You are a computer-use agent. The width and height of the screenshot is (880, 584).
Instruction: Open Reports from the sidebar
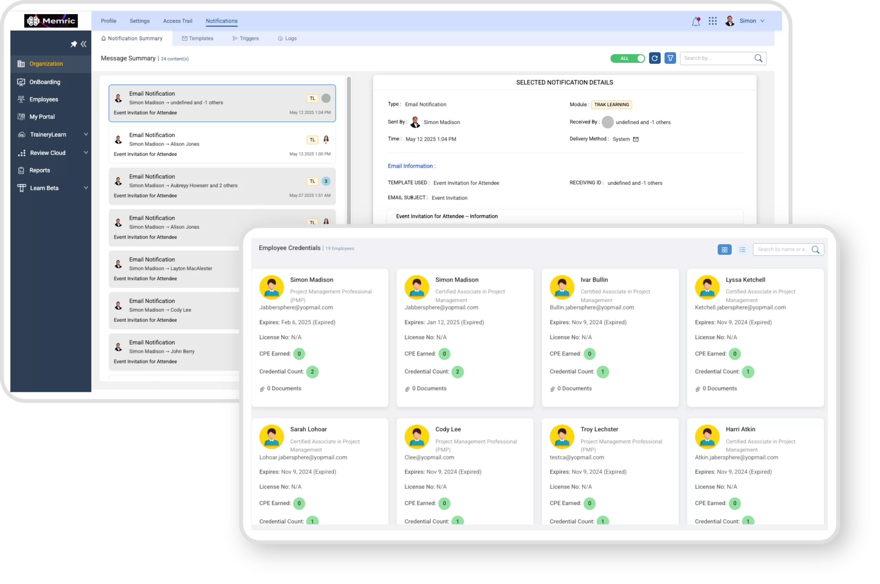pyautogui.click(x=40, y=170)
